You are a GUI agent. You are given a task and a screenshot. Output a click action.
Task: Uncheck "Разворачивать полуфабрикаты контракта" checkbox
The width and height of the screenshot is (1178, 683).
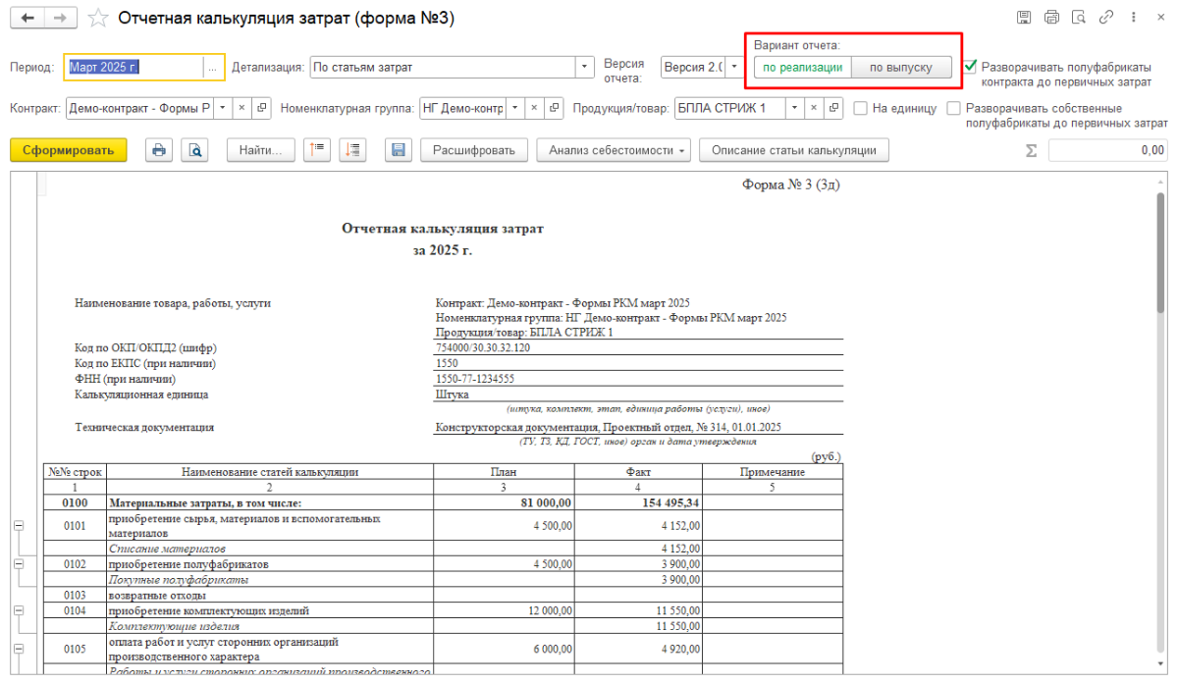[x=971, y=67]
